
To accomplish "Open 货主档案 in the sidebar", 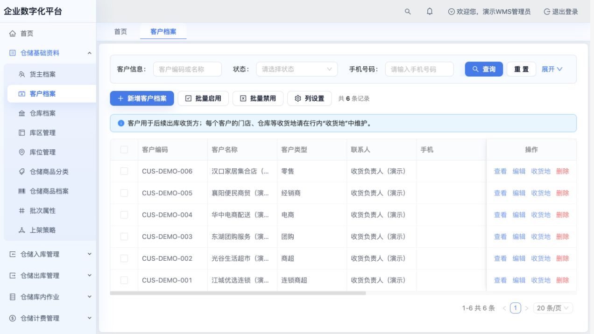I will [x=42, y=75].
